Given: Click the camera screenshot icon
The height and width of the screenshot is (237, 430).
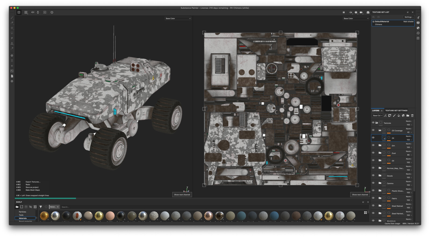Looking at the screenshot, I should pos(368,12).
